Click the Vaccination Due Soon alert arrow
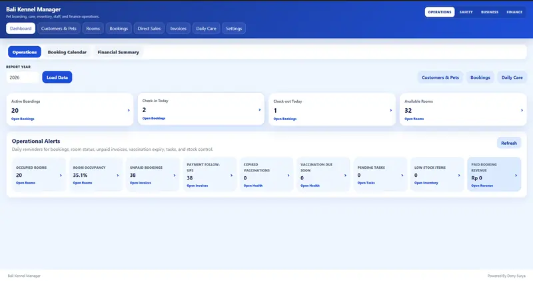 (x=345, y=176)
